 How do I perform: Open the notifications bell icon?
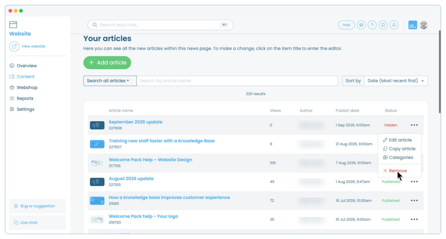pos(394,25)
